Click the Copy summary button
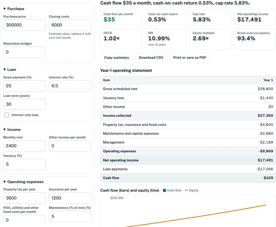 point(117,58)
